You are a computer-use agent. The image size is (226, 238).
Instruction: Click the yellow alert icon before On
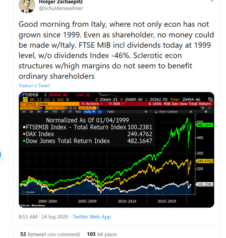(x=25, y=100)
